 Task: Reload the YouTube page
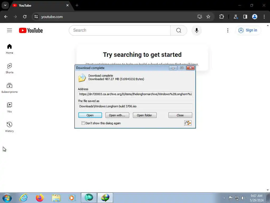pos(25,17)
